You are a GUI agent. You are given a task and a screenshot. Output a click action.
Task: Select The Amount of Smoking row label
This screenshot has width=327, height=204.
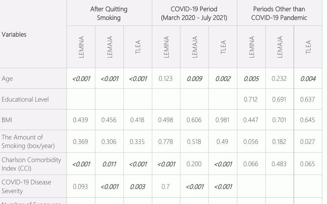(28, 141)
